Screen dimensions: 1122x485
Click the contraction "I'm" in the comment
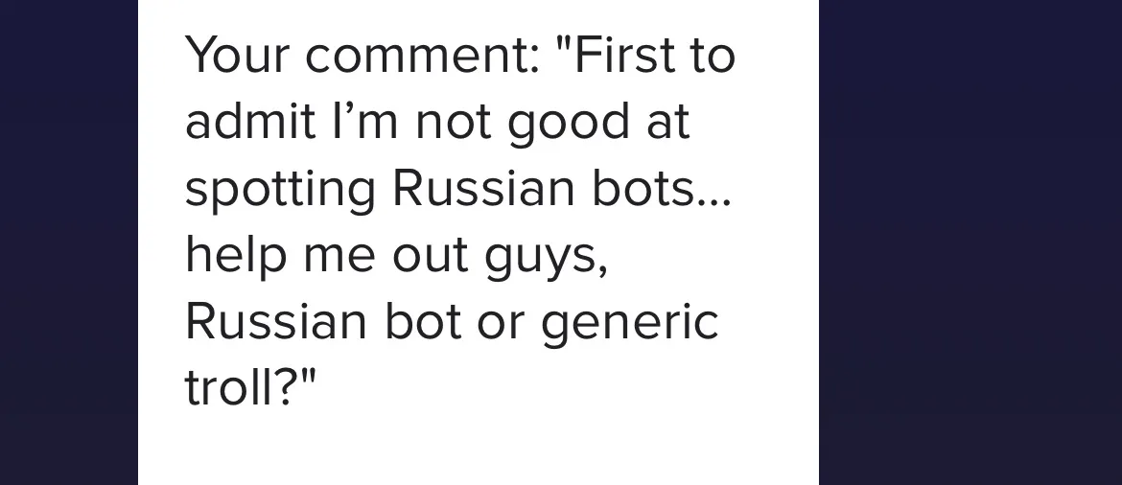(365, 120)
